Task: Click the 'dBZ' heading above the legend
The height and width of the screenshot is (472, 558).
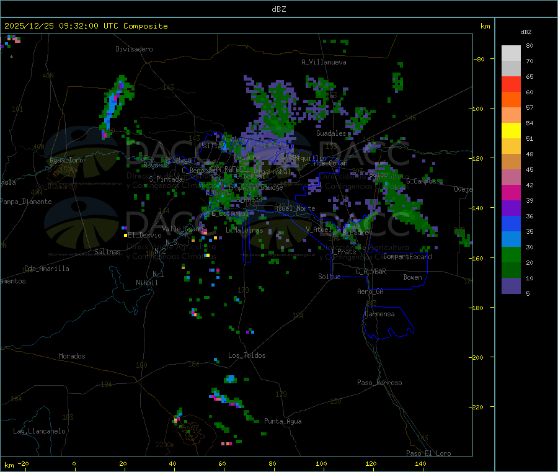Action: coord(526,32)
